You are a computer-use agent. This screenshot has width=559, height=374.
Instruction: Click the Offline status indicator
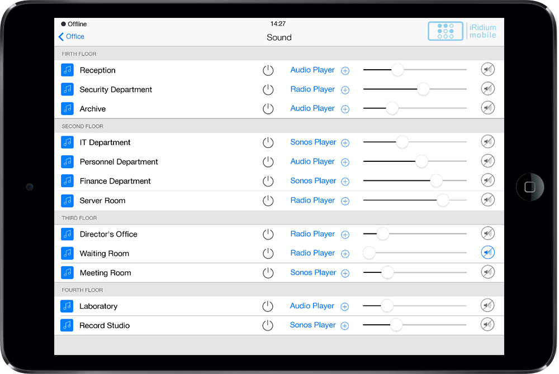tap(74, 24)
